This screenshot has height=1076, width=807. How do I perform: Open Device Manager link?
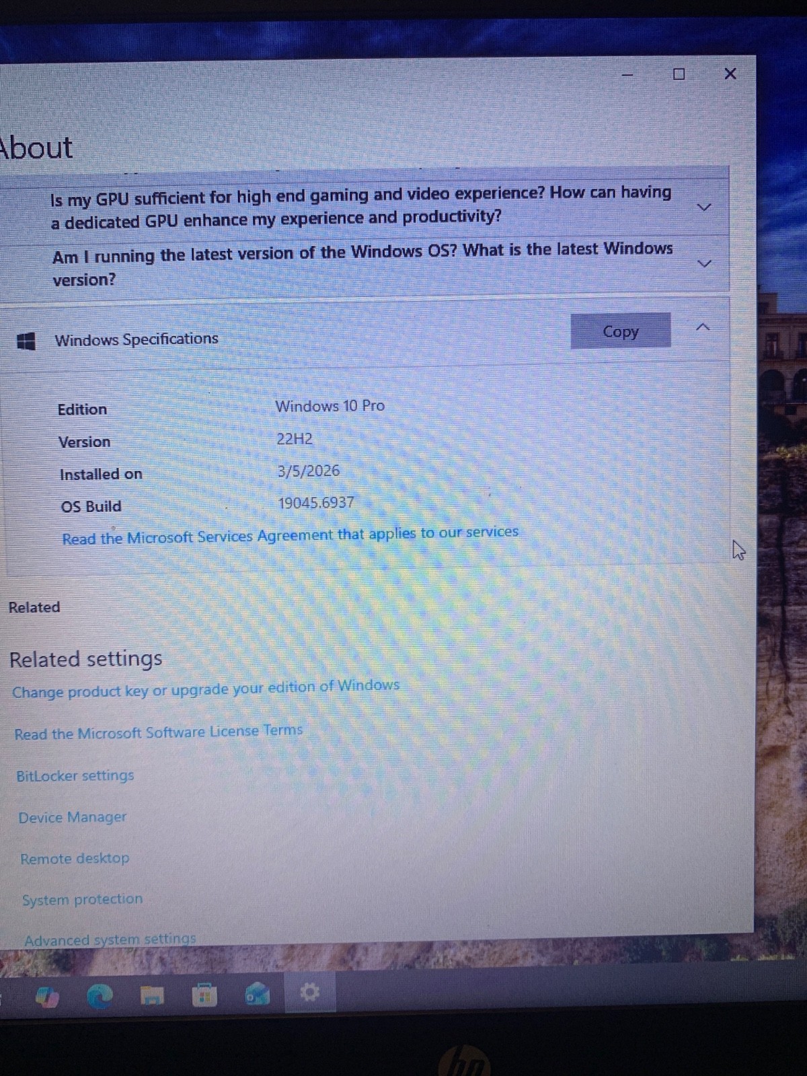(x=73, y=817)
